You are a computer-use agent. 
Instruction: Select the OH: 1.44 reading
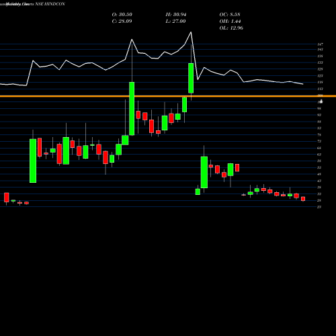230,22
